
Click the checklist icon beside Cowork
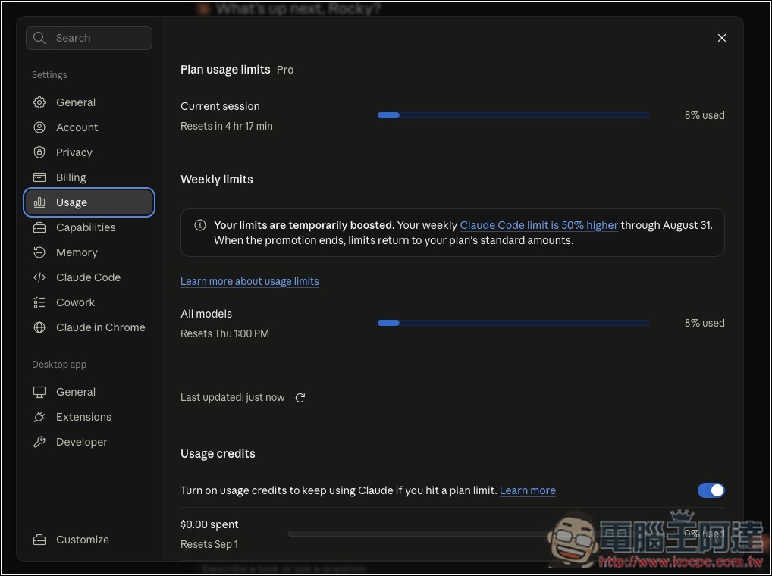(39, 302)
